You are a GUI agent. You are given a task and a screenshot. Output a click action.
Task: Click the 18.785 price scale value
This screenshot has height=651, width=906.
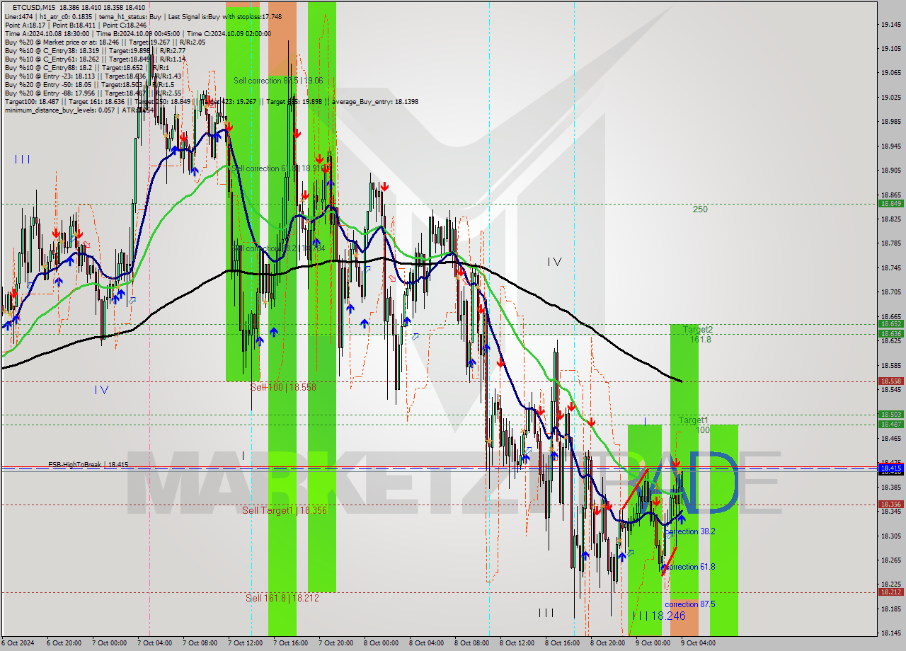click(890, 243)
